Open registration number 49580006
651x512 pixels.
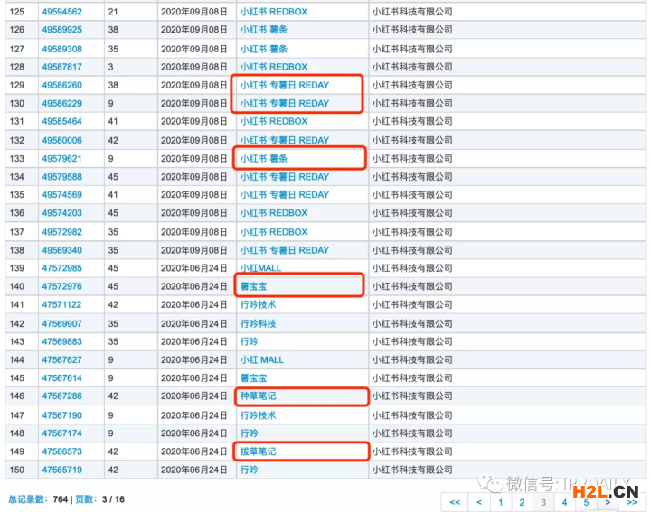pos(61,140)
